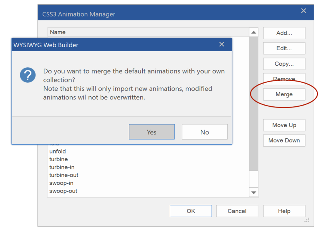Click the Copy... button

[284, 64]
